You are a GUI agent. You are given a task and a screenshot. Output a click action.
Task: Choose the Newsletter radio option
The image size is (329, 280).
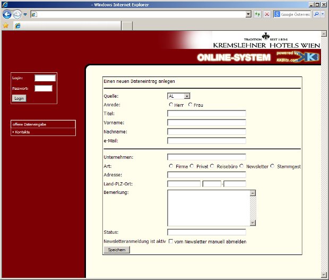coord(241,166)
